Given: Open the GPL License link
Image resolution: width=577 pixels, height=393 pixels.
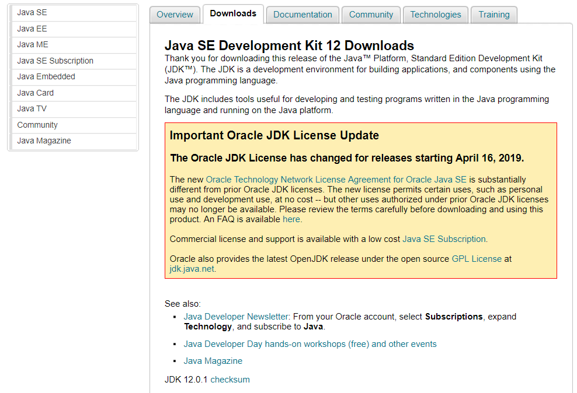Looking at the screenshot, I should [x=477, y=259].
